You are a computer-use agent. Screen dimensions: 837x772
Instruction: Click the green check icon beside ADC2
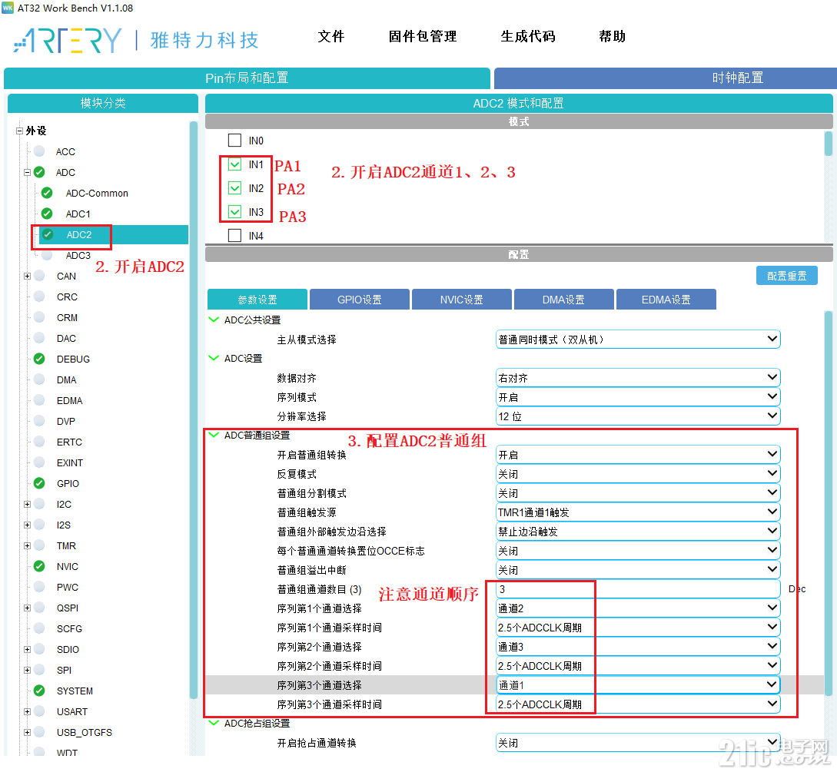(48, 234)
